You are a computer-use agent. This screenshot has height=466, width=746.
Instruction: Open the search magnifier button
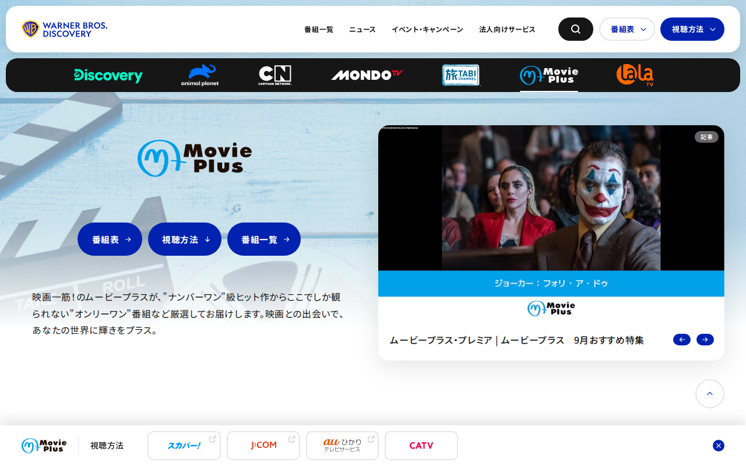(x=576, y=29)
